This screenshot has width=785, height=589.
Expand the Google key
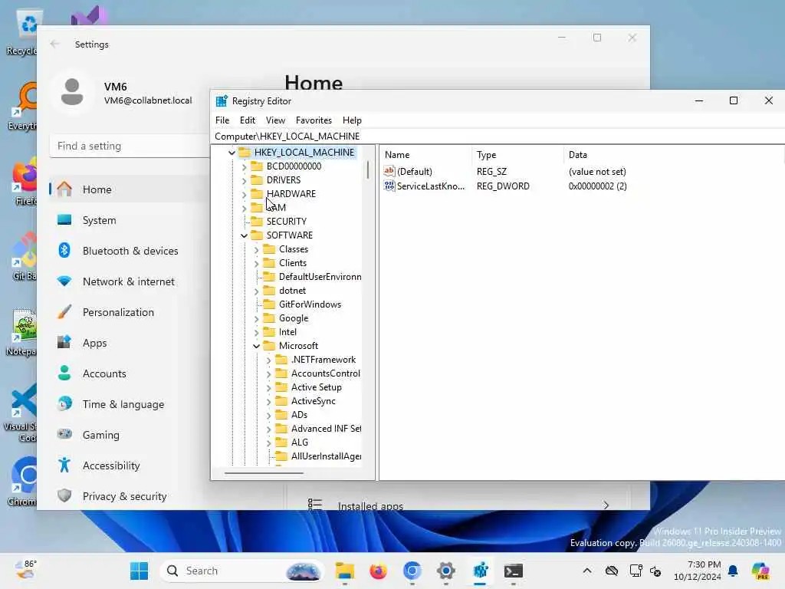tap(256, 318)
